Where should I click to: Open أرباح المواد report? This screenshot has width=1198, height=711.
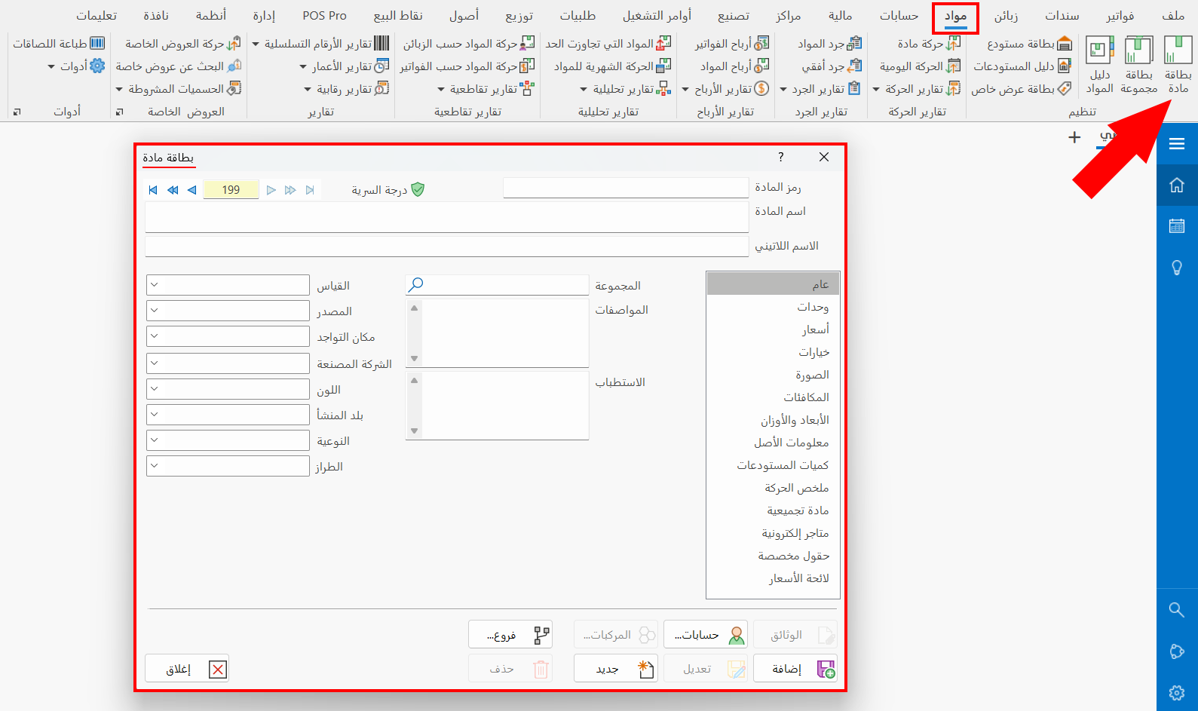pos(734,66)
